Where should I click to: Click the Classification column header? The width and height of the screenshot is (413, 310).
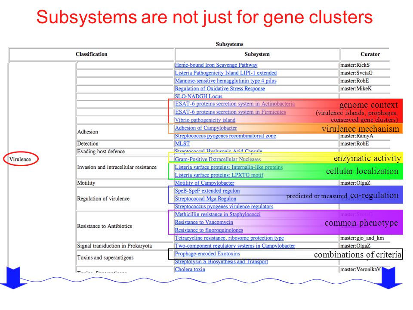click(92, 54)
